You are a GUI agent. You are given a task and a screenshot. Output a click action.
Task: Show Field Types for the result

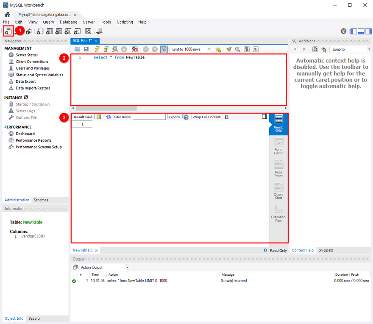coord(278,168)
